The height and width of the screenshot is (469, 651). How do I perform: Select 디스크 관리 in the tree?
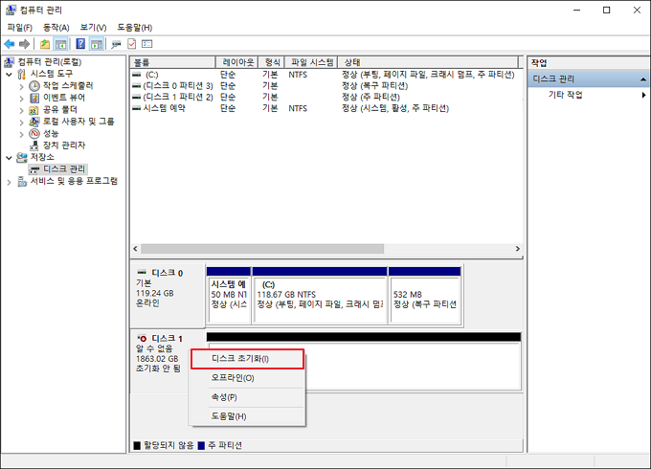pos(64,168)
